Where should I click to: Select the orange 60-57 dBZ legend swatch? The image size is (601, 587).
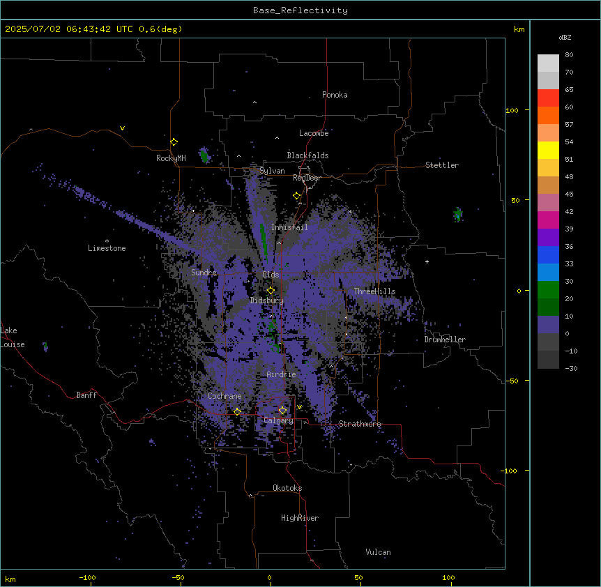pos(548,115)
